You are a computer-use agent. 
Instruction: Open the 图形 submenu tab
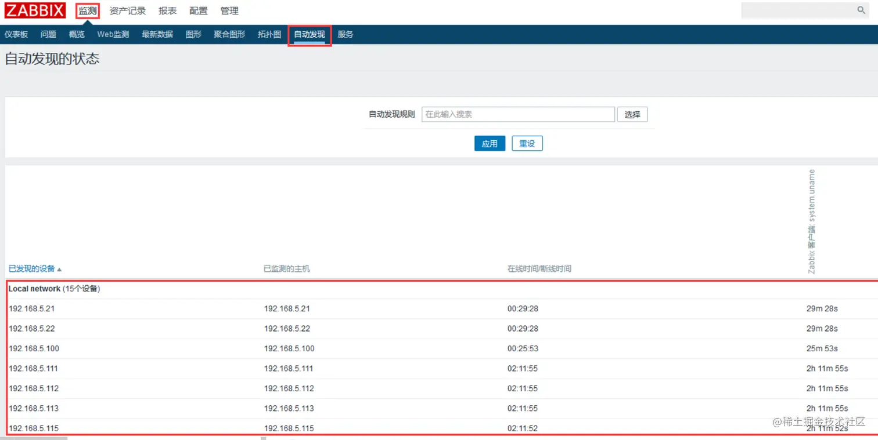coord(193,34)
